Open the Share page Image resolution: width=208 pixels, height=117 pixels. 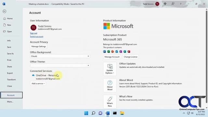pyautogui.click(x=9, y=67)
